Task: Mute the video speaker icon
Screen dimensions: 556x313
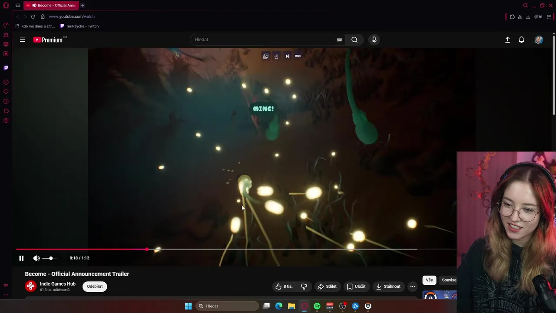Action: pyautogui.click(x=36, y=258)
